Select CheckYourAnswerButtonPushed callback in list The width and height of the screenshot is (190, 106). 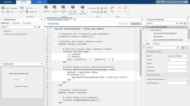[x=15, y=34]
